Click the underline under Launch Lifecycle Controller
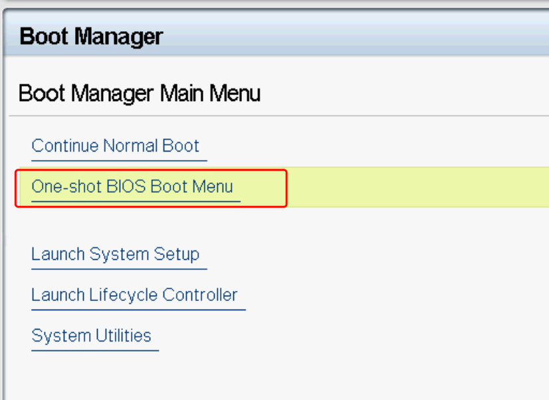 (138, 309)
